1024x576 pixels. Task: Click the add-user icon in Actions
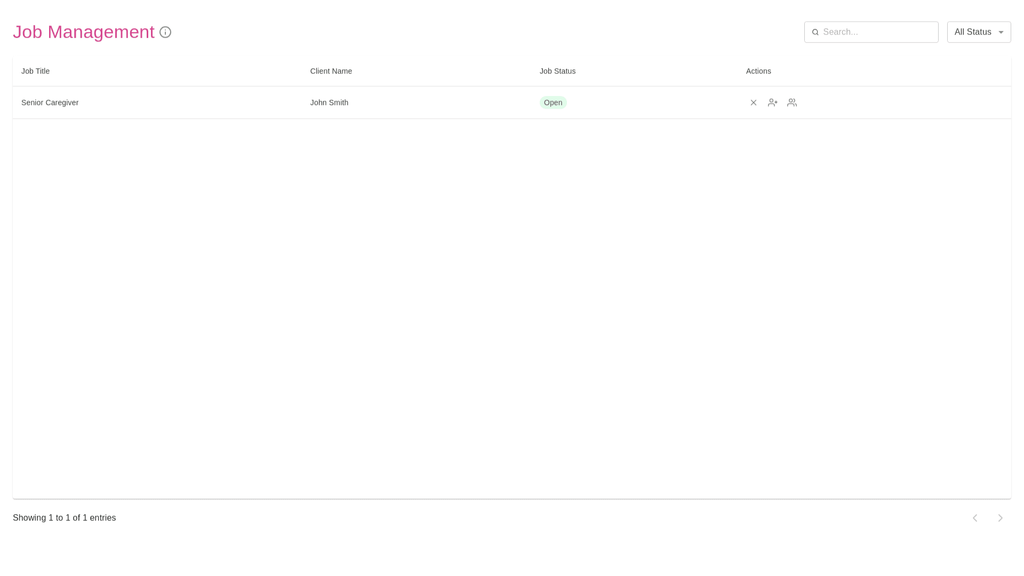pos(773,102)
